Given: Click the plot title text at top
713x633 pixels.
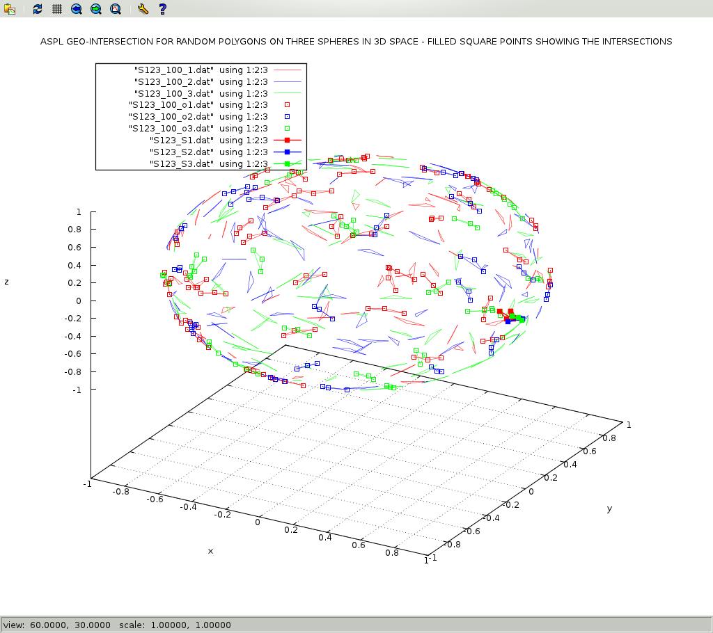Looking at the screenshot, I should (356, 42).
